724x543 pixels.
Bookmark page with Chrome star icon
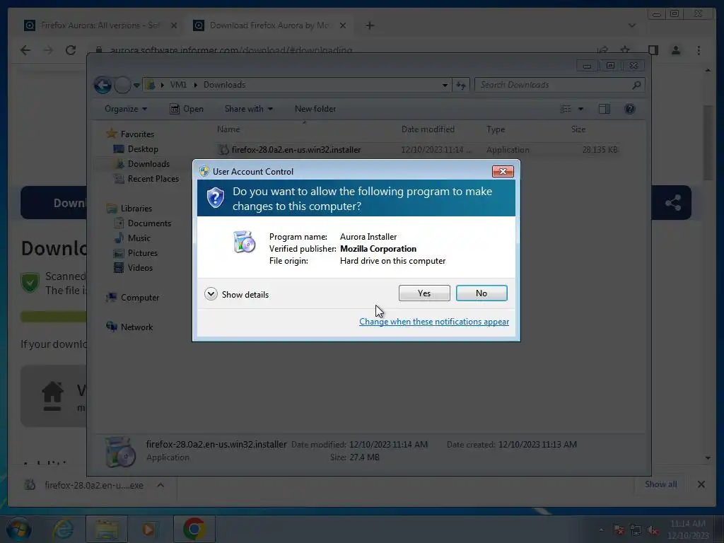pyautogui.click(x=625, y=50)
